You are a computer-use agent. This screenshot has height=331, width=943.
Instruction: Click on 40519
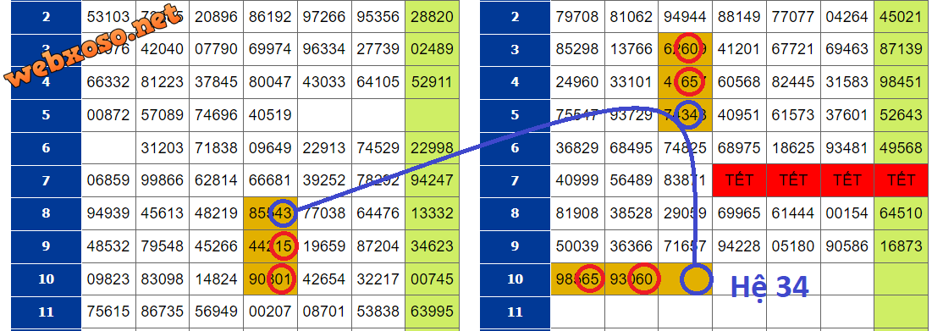click(x=270, y=114)
